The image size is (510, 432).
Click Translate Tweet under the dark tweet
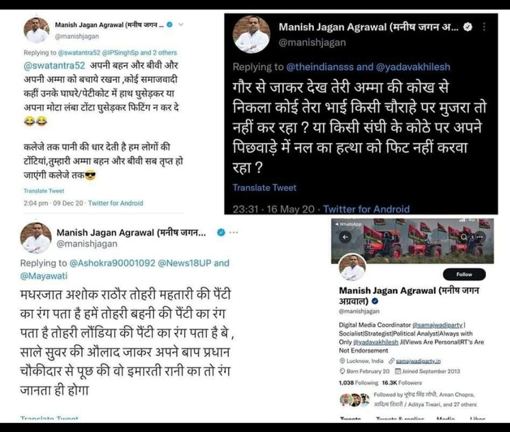pos(264,188)
